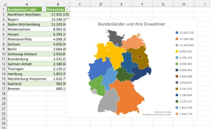Open the Bundesland / Jahr filter dropdown
Image resolution: width=211 pixels, height=129 pixels.
[x=44, y=10]
